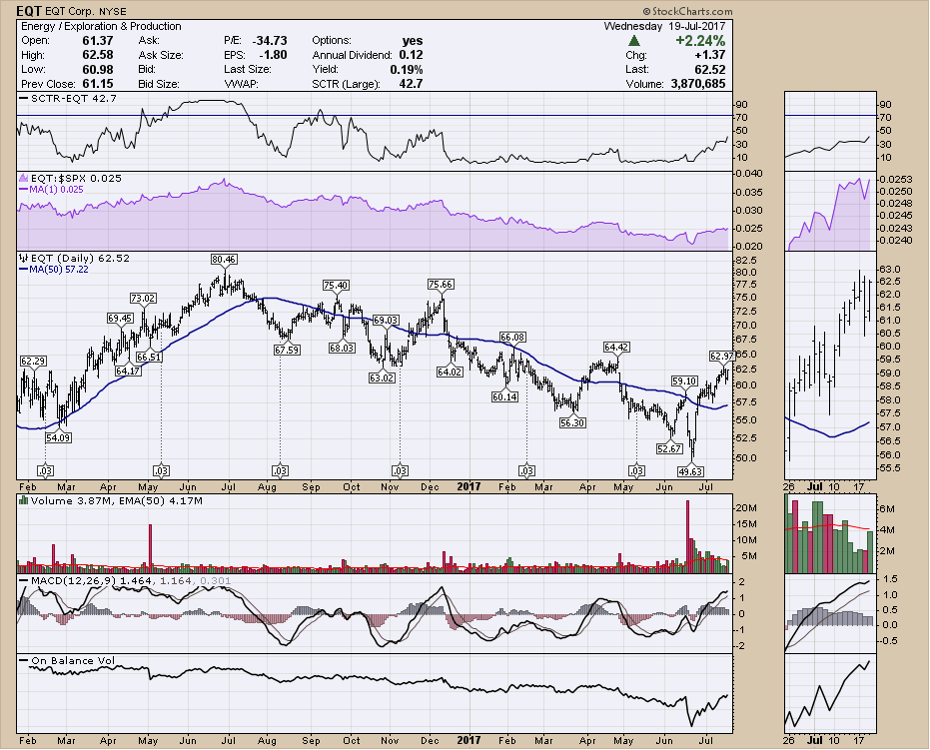Click the green up-arrow change indicator
Image resolution: width=930 pixels, height=750 pixels.
634,41
